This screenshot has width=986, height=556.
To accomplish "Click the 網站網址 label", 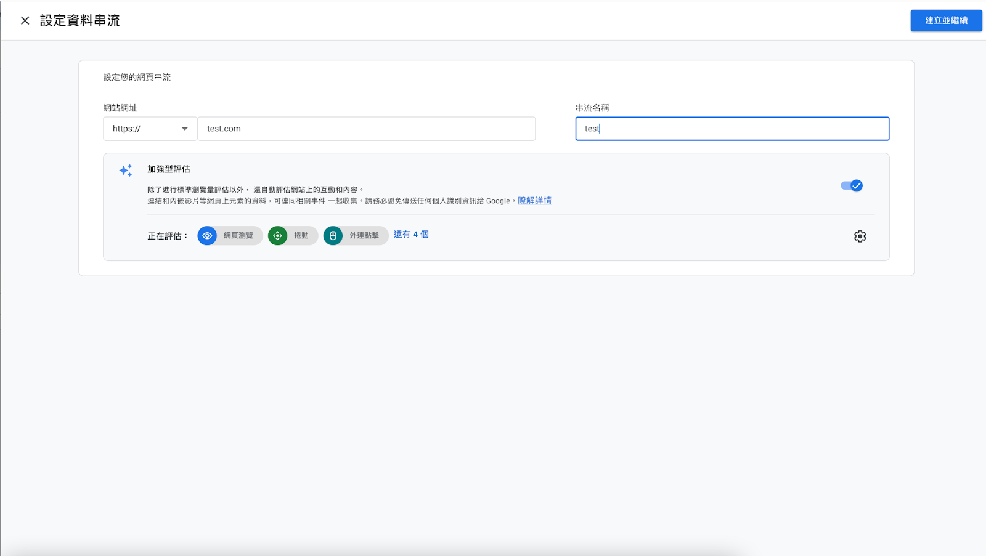I will pyautogui.click(x=120, y=108).
